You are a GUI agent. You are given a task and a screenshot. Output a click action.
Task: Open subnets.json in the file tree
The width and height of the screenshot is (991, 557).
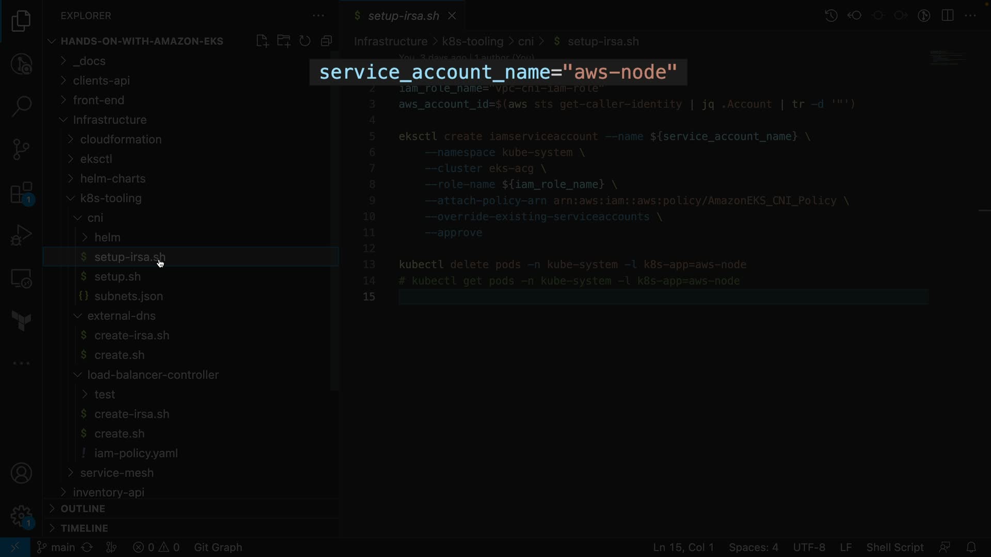[x=129, y=296]
